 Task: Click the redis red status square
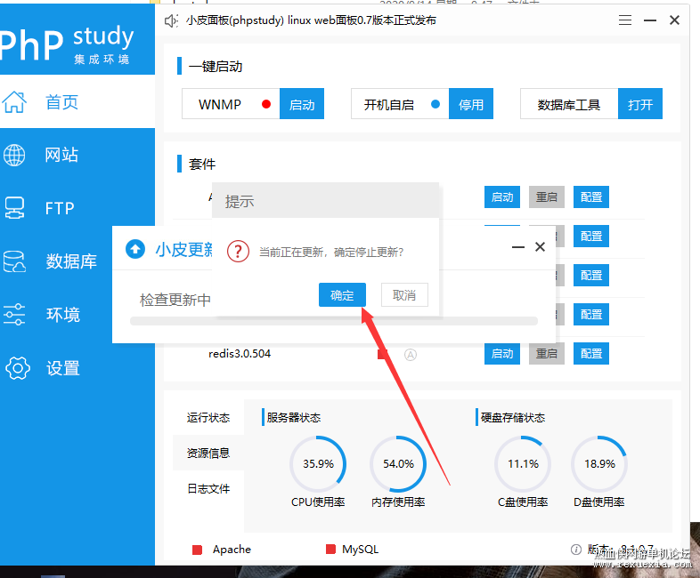click(x=382, y=354)
